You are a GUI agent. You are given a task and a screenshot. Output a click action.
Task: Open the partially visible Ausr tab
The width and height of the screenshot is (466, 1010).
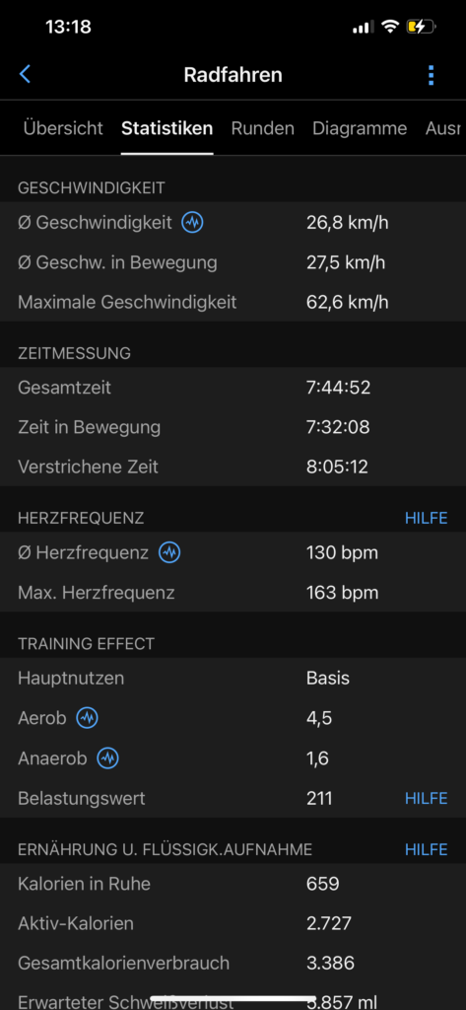[x=443, y=128]
